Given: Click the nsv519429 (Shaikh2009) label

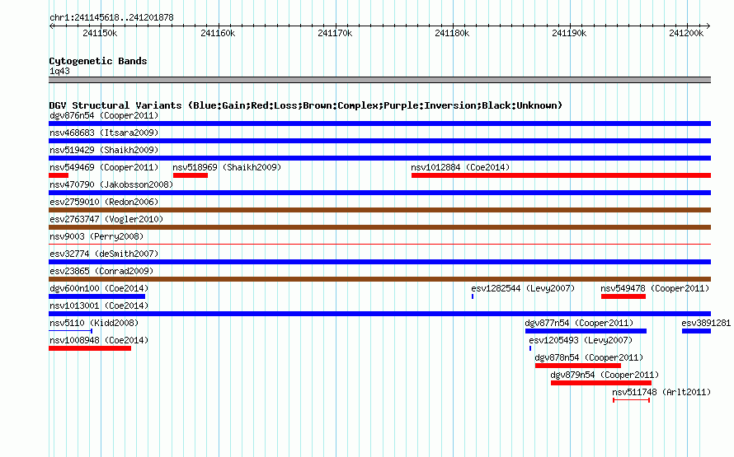Looking at the screenshot, I should tap(104, 150).
